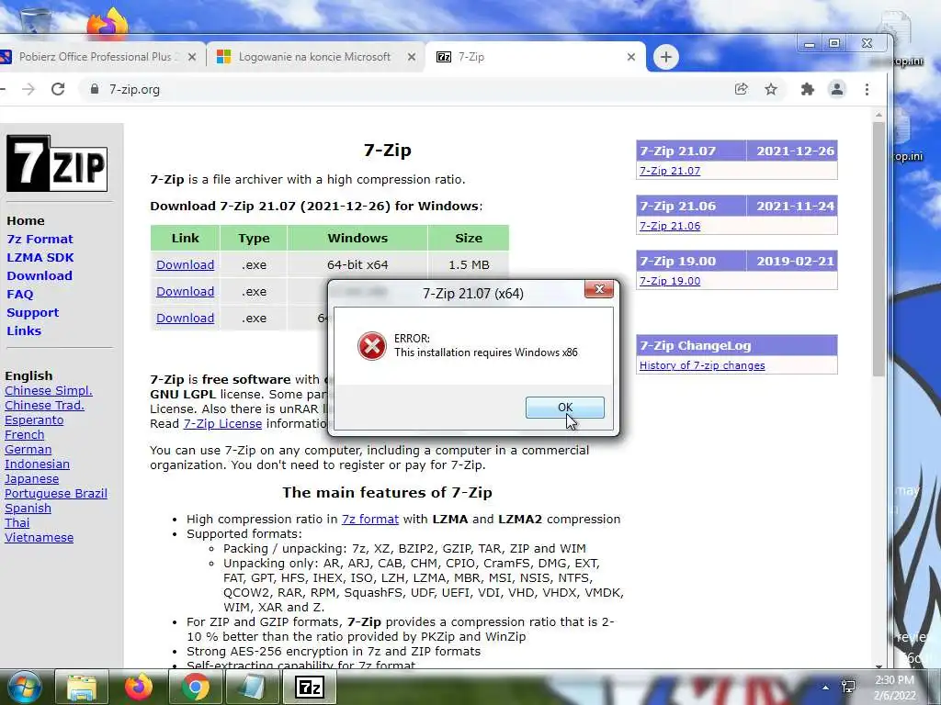Open a new tab with the plus button
The image size is (941, 705).
tap(665, 57)
